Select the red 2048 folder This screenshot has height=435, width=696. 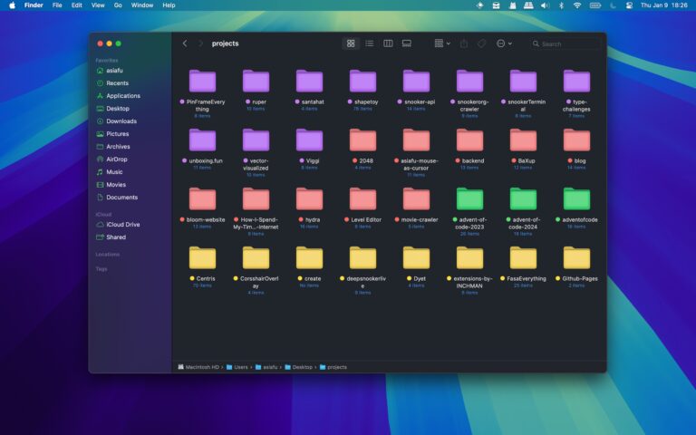tap(362, 140)
